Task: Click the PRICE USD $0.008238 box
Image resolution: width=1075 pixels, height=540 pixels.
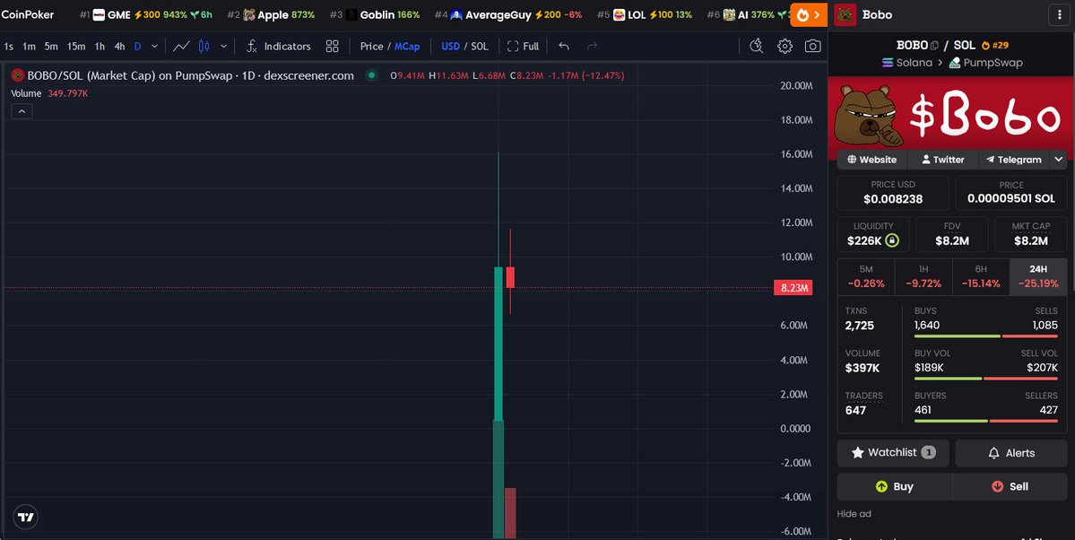Action: click(x=893, y=193)
